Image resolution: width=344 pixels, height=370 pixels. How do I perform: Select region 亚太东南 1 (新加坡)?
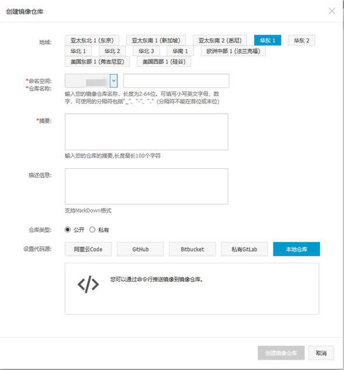156,40
